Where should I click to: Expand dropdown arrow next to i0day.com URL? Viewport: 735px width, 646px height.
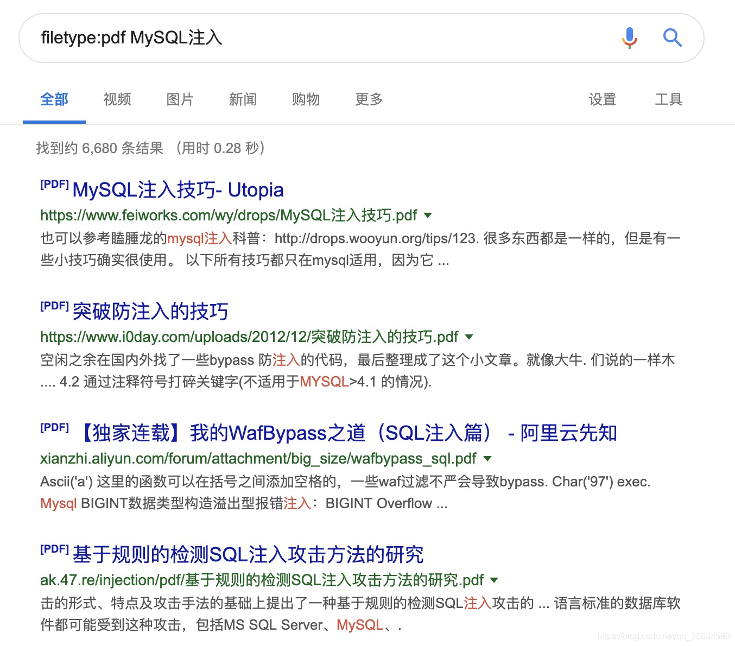point(469,337)
